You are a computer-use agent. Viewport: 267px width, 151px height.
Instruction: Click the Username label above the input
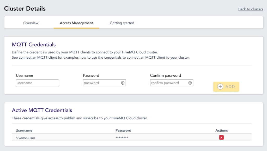[25, 75]
